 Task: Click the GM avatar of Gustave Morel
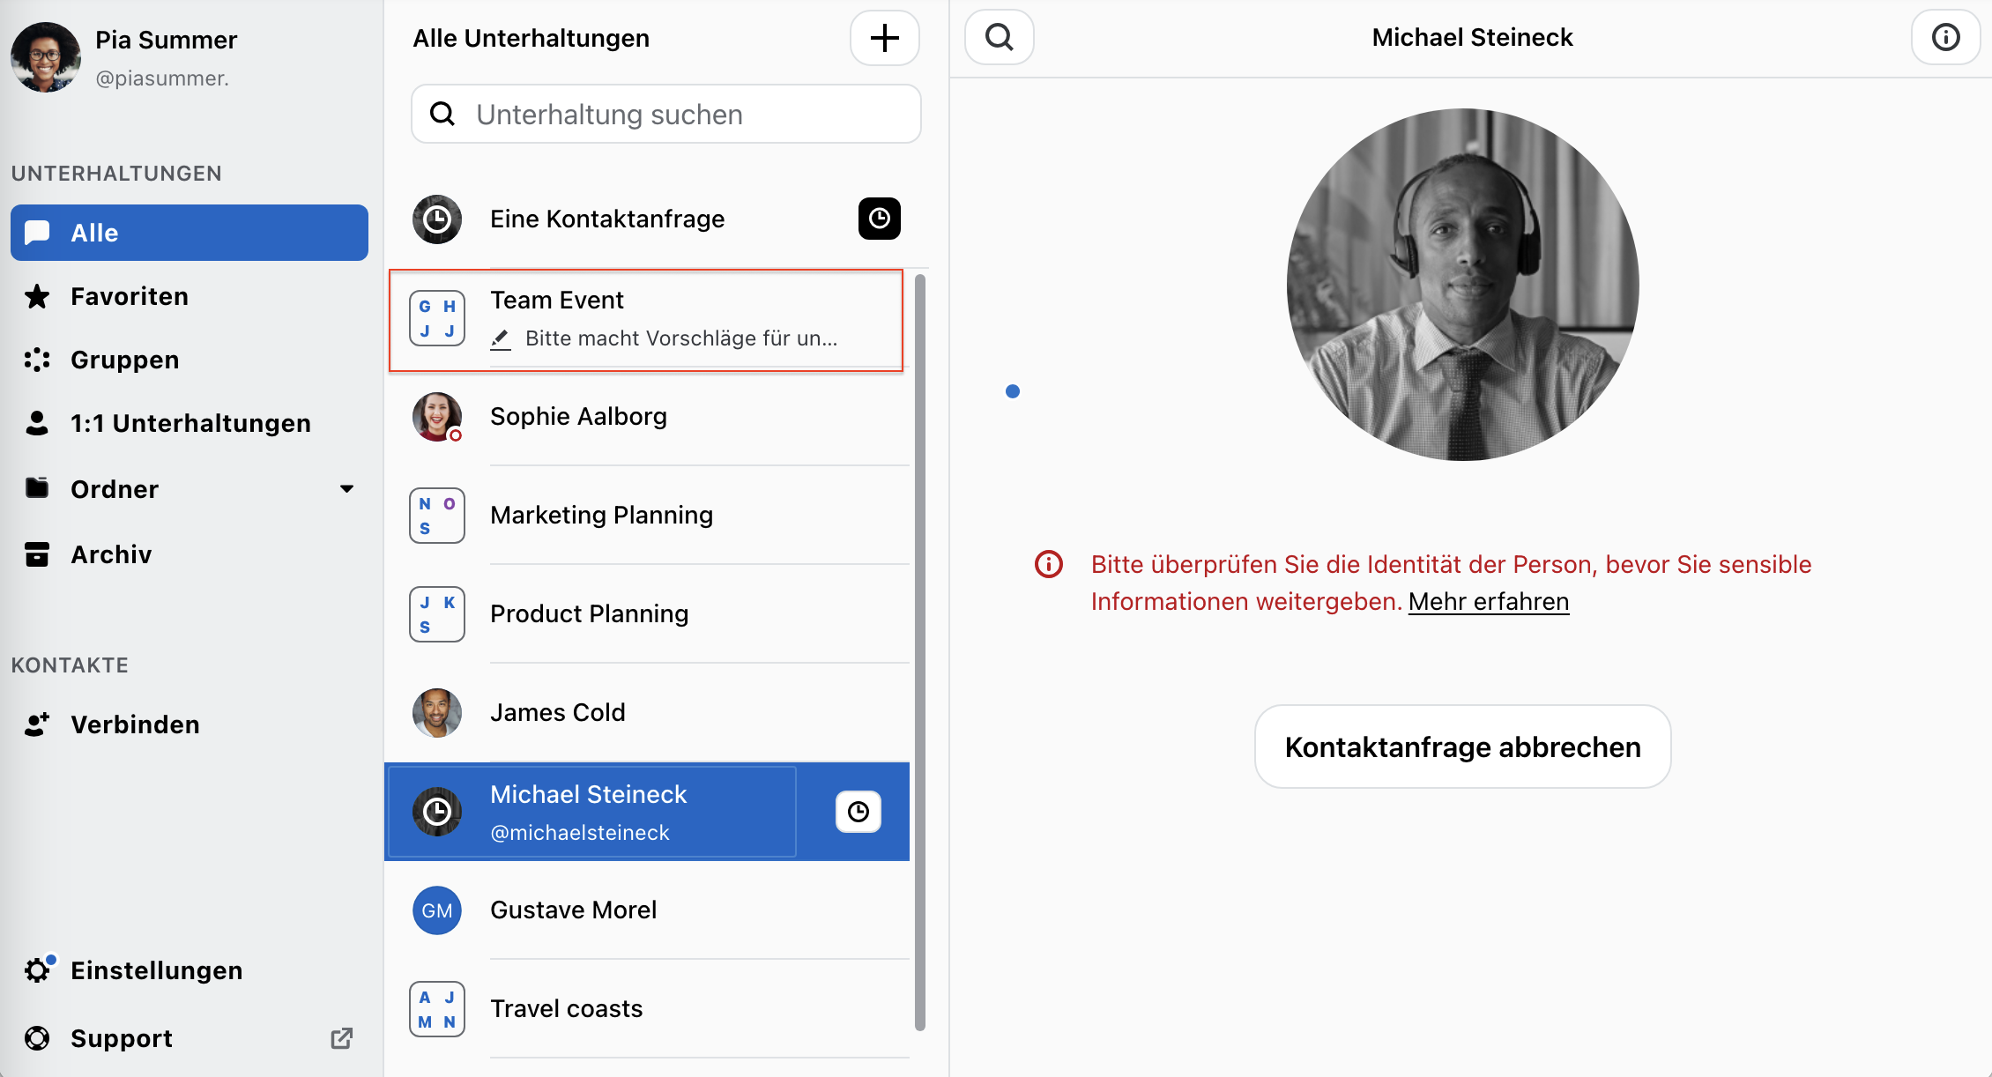click(437, 910)
